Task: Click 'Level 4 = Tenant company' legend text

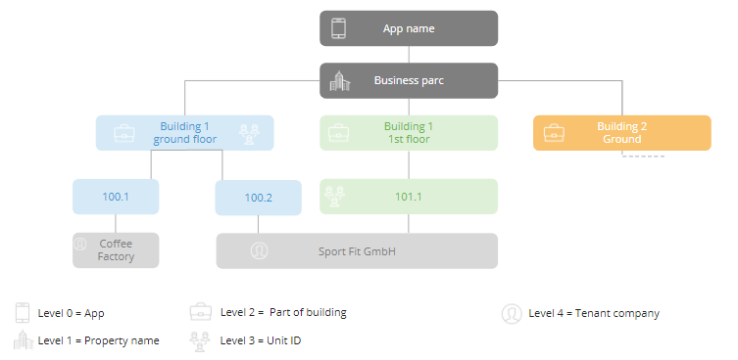Action: [x=594, y=313]
